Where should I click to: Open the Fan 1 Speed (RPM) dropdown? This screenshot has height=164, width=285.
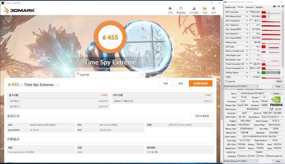click(x=247, y=29)
